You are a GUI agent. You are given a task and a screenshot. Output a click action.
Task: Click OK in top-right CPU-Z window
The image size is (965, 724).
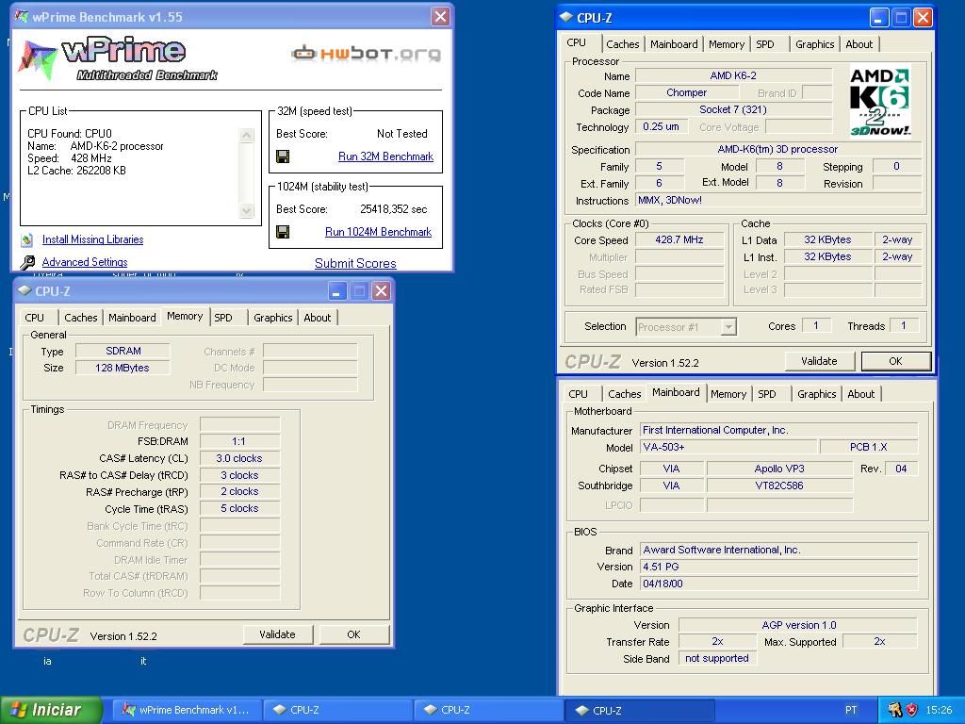tap(895, 361)
